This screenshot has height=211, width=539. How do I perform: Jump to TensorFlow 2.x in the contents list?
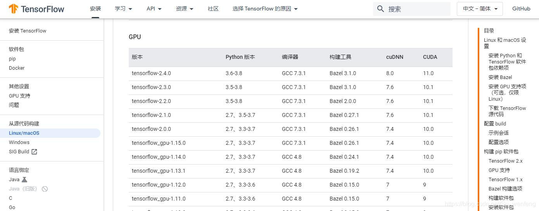[x=506, y=161]
